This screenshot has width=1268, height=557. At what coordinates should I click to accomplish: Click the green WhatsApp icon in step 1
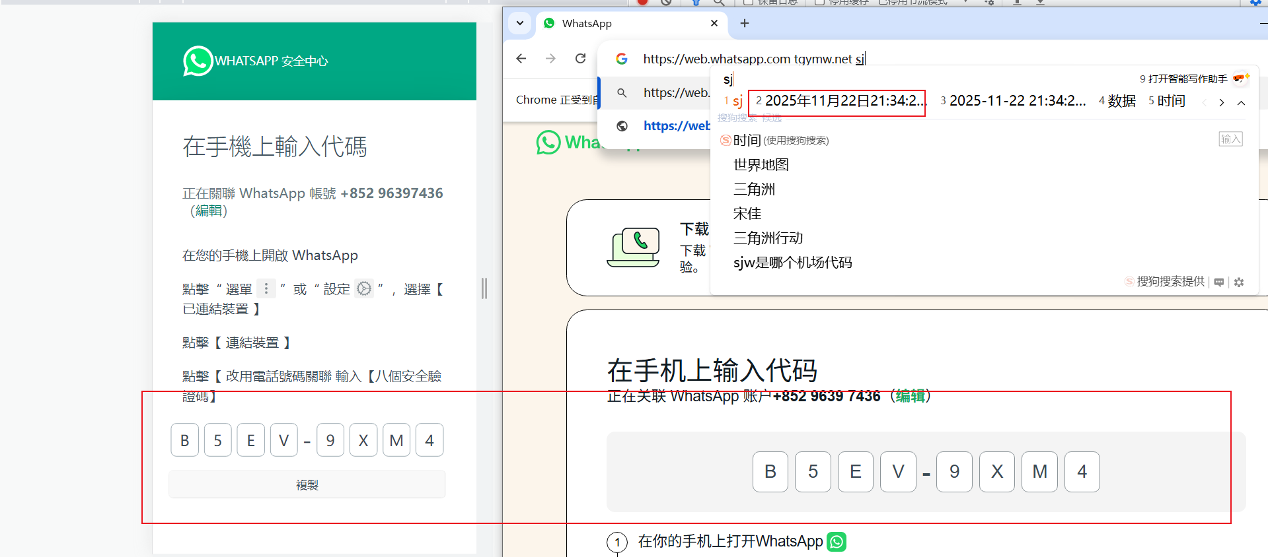[837, 542]
